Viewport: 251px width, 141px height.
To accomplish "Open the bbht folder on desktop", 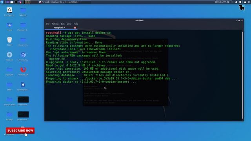I will pyautogui.click(x=9, y=85).
